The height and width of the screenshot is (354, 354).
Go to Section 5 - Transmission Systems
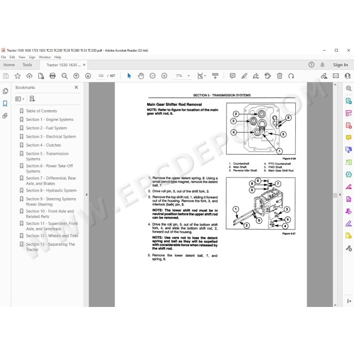pos(47,156)
